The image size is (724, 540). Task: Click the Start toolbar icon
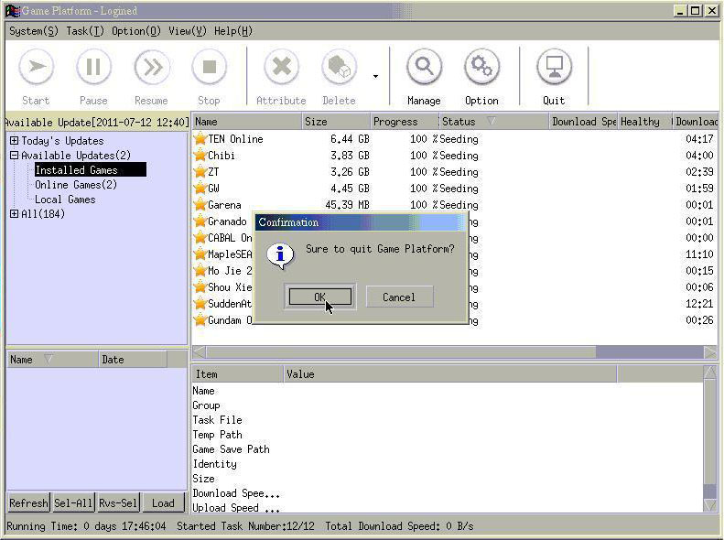click(36, 68)
